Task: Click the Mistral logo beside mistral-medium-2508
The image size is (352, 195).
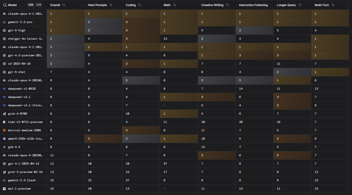Action: (4, 130)
